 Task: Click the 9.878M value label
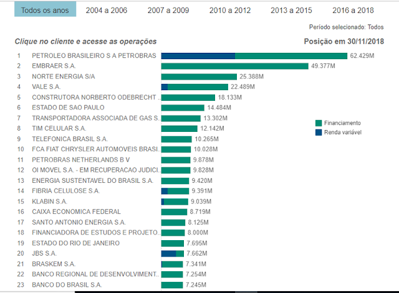click(x=203, y=160)
